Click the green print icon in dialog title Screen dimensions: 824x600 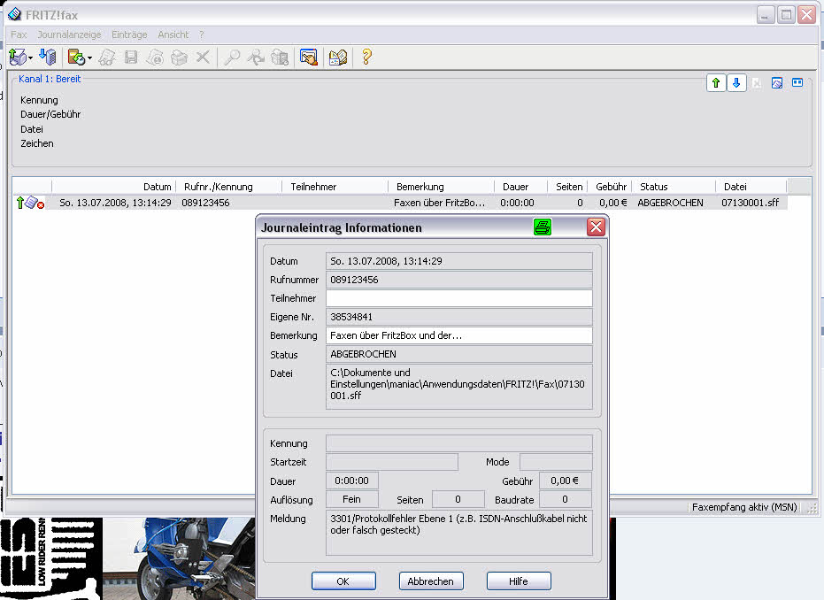[543, 227]
